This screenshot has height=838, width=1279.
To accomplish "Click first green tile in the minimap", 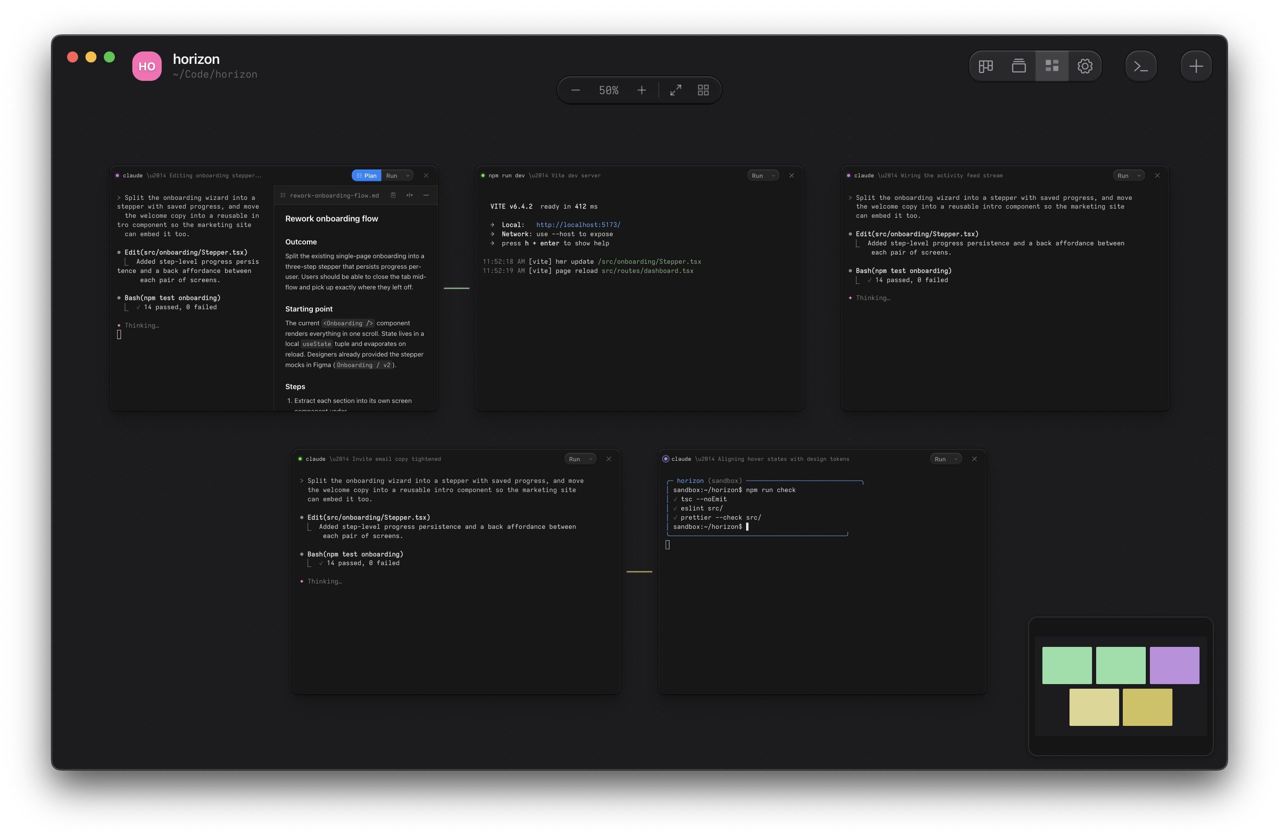I will coord(1067,665).
